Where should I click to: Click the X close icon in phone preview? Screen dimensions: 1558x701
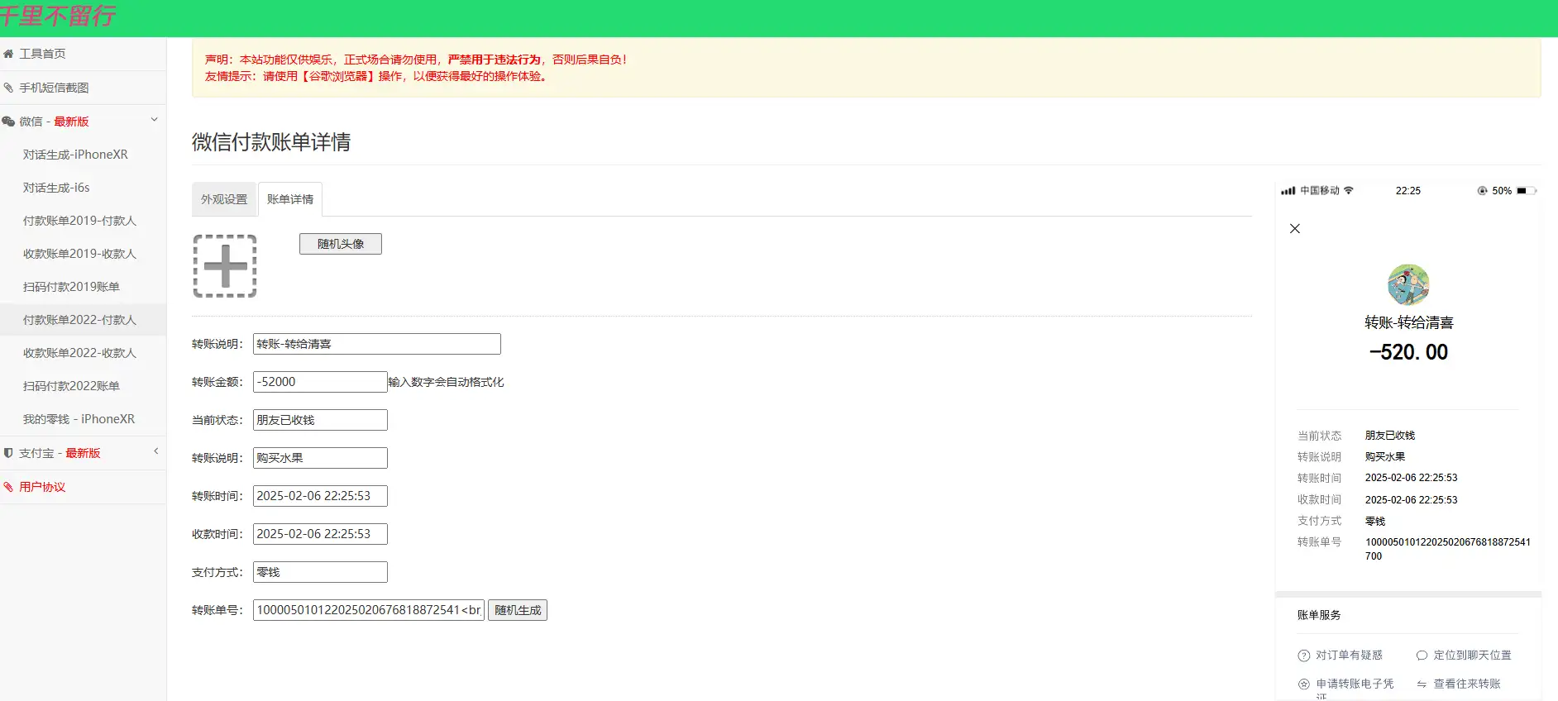pos(1295,229)
